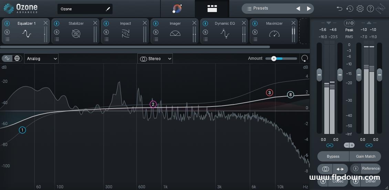Open the Analog EQ mode dropdown
Screen dimensions: 389x190
[41, 59]
